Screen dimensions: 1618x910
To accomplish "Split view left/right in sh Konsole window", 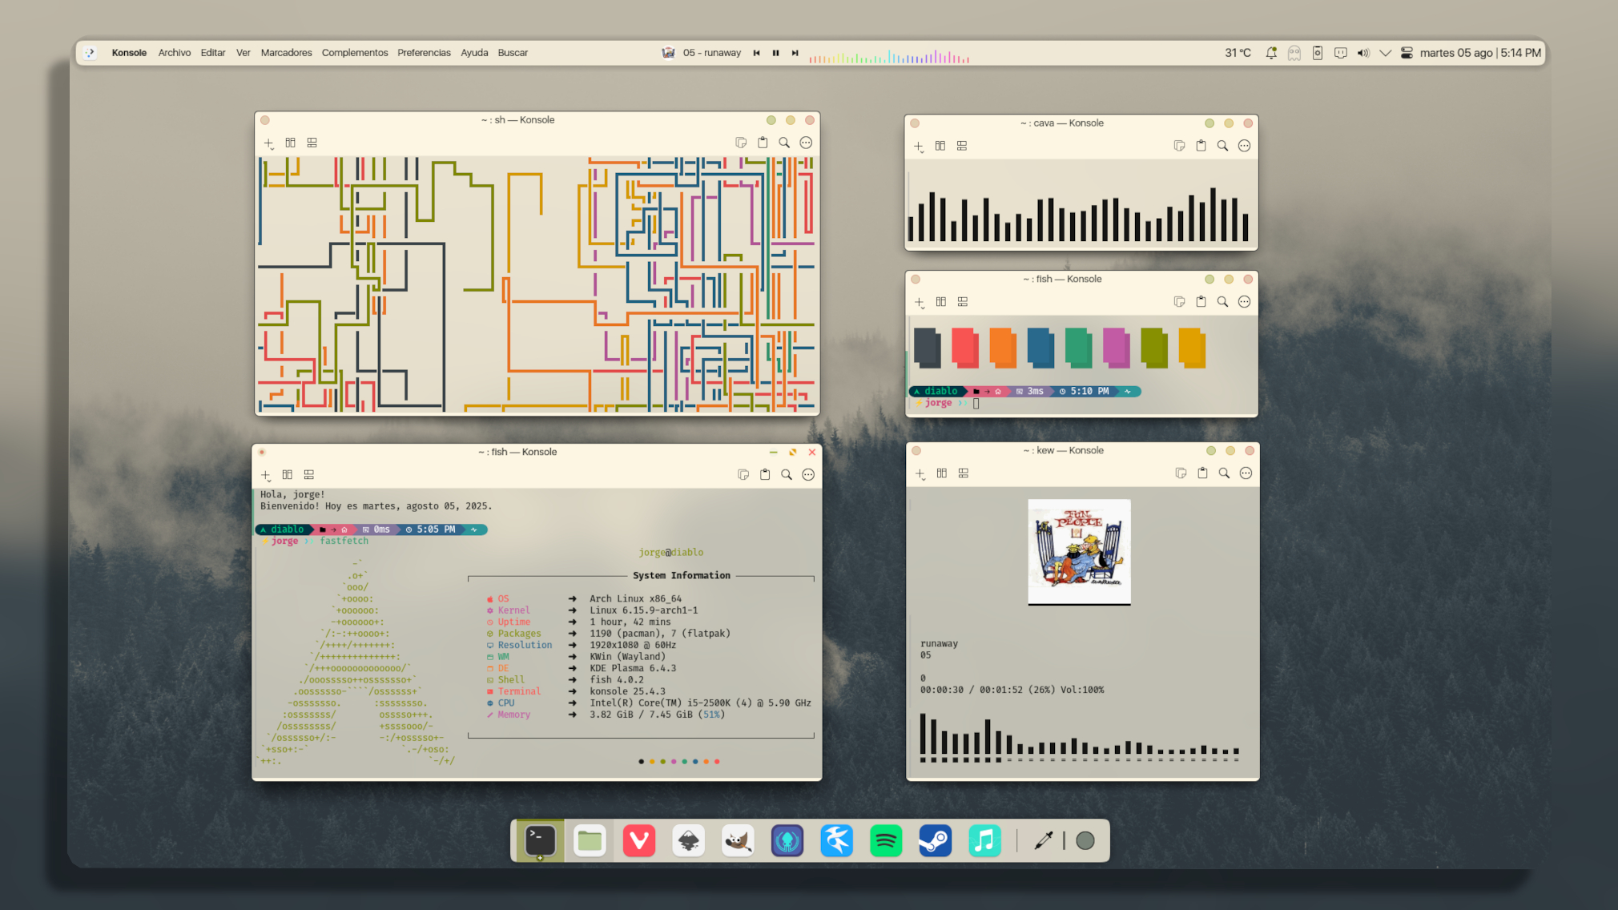I will coord(291,143).
